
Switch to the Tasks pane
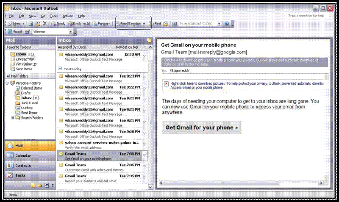click(30, 175)
